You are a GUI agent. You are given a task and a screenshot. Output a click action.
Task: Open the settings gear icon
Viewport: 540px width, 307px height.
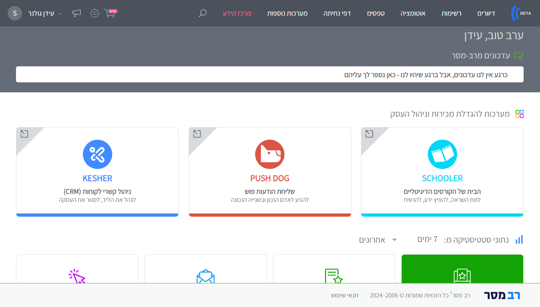tap(95, 13)
